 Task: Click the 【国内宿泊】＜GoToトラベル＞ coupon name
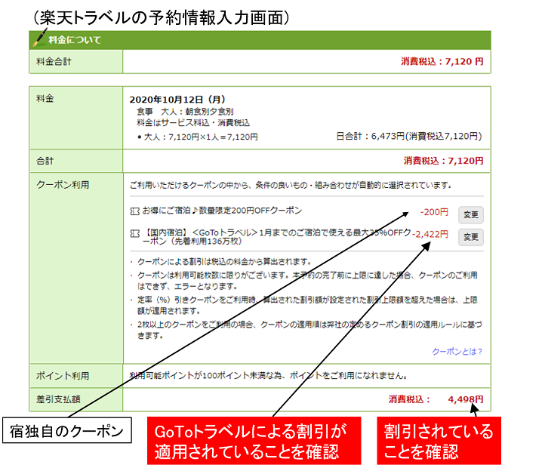pos(277,237)
